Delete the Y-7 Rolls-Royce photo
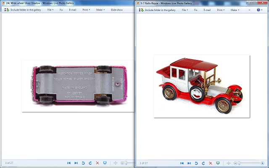The width and height of the screenshot is (269, 168). 211,163
